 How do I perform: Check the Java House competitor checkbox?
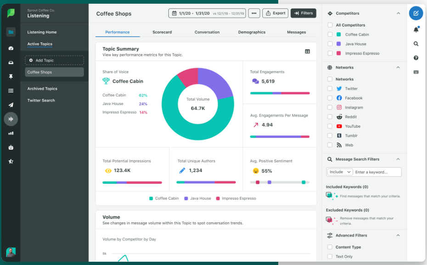pyautogui.click(x=330, y=44)
